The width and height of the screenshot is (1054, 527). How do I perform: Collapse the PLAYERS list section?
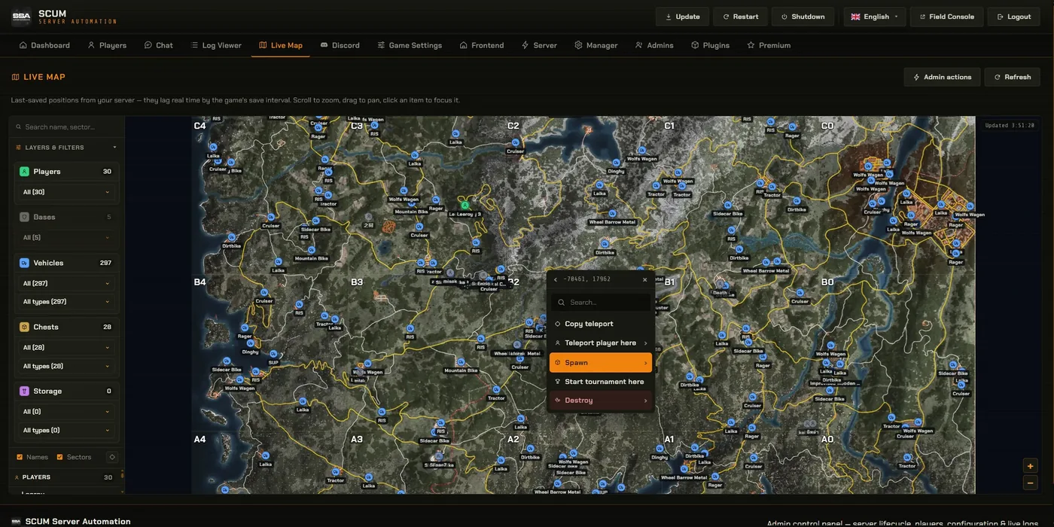click(x=64, y=477)
